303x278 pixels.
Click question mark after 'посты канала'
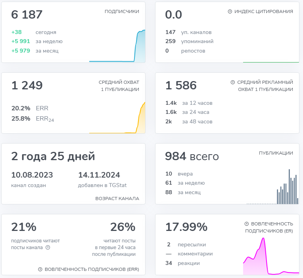[48, 248]
